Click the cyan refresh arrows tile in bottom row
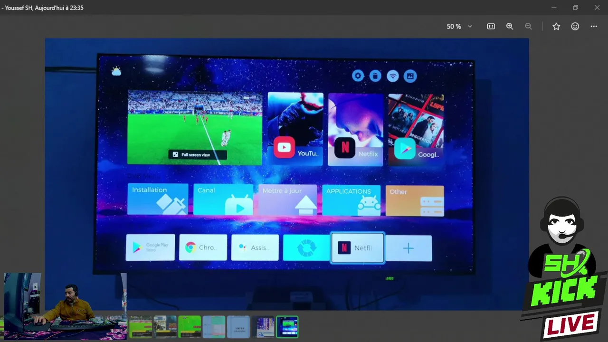608x342 pixels. pos(306,248)
